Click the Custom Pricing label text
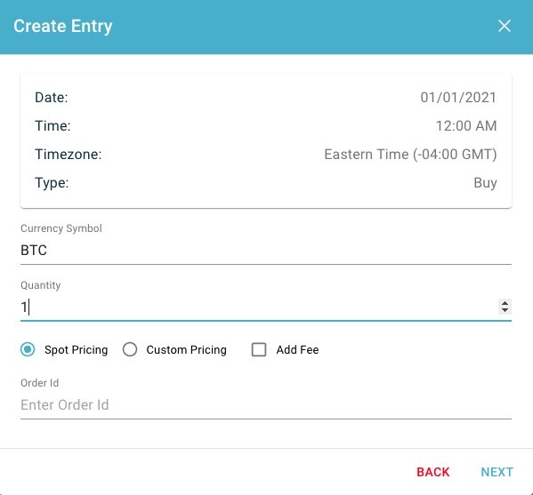 (x=186, y=349)
